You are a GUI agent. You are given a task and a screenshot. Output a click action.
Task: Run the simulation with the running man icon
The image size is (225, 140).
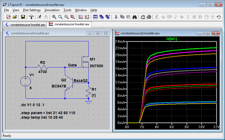39,17
